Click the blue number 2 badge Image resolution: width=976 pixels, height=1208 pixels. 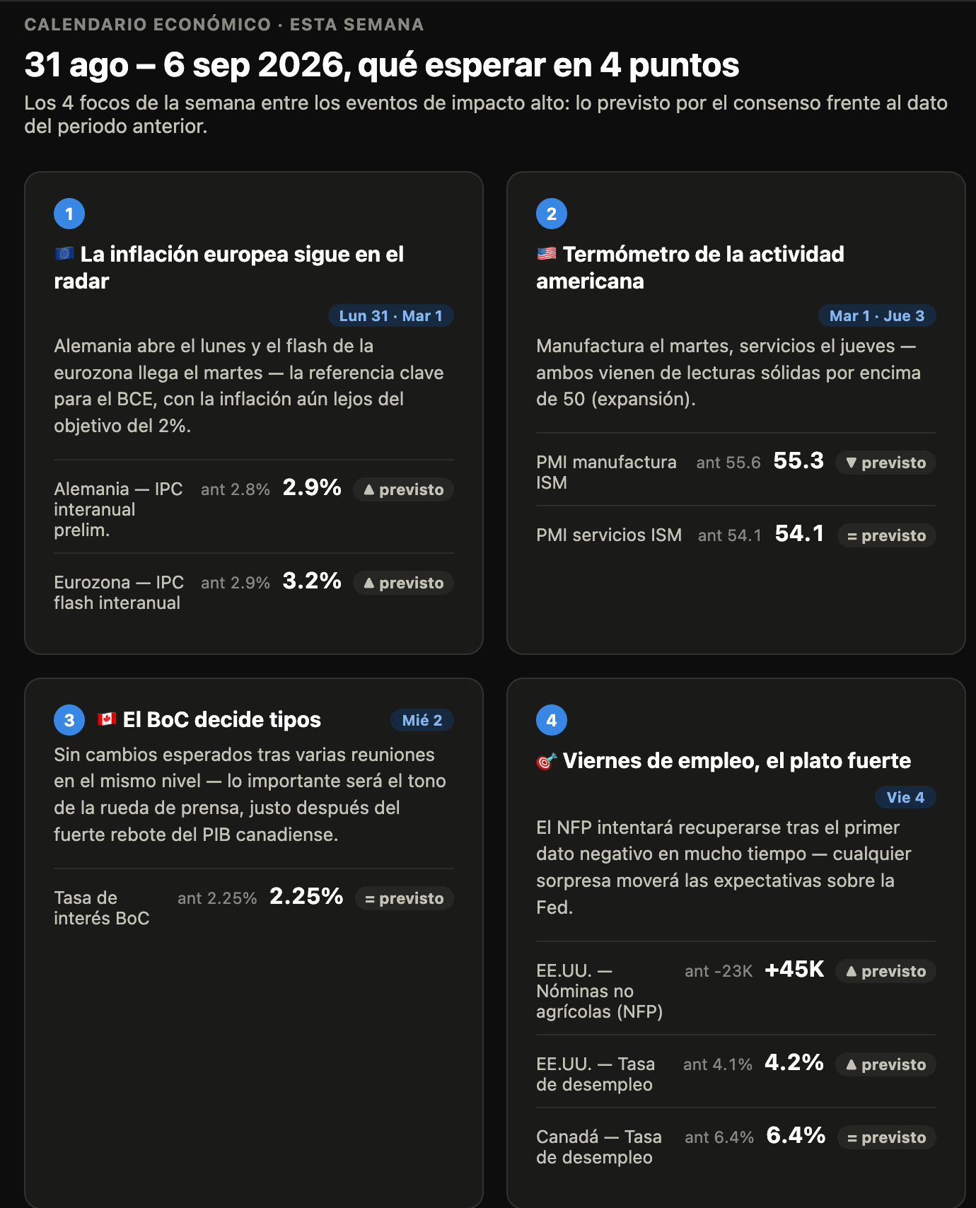[552, 214]
